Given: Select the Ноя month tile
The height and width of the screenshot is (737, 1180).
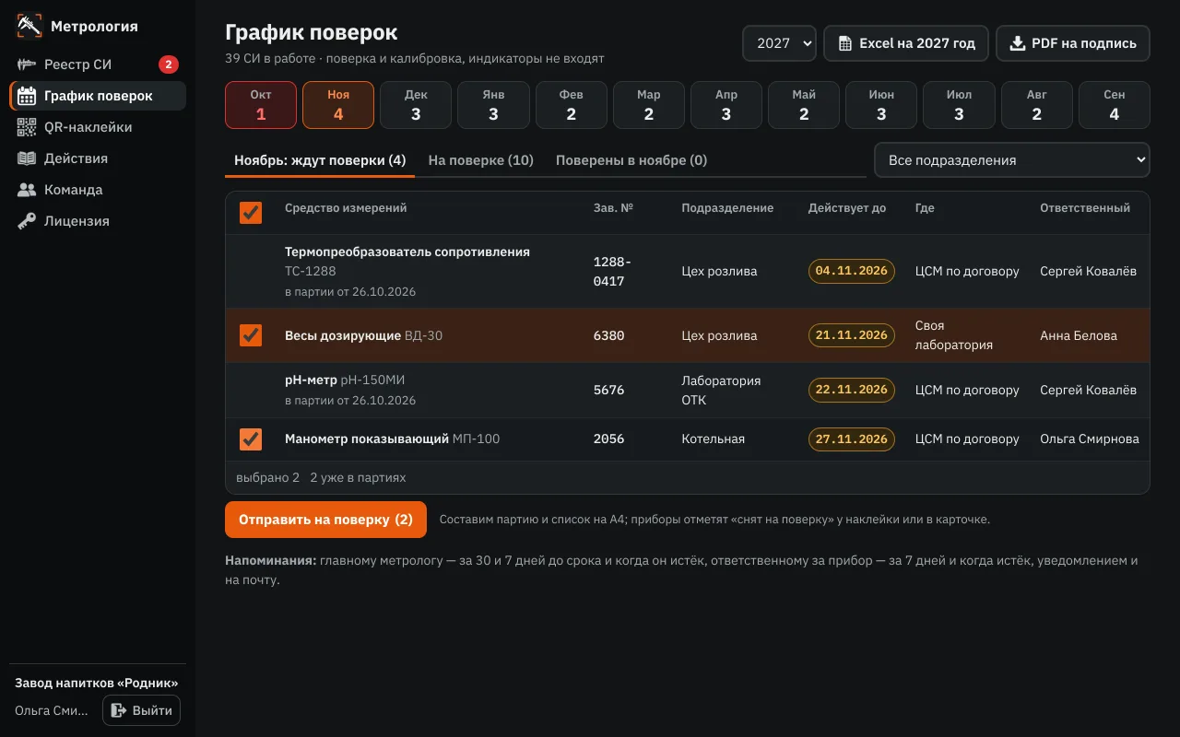Looking at the screenshot, I should point(338,105).
